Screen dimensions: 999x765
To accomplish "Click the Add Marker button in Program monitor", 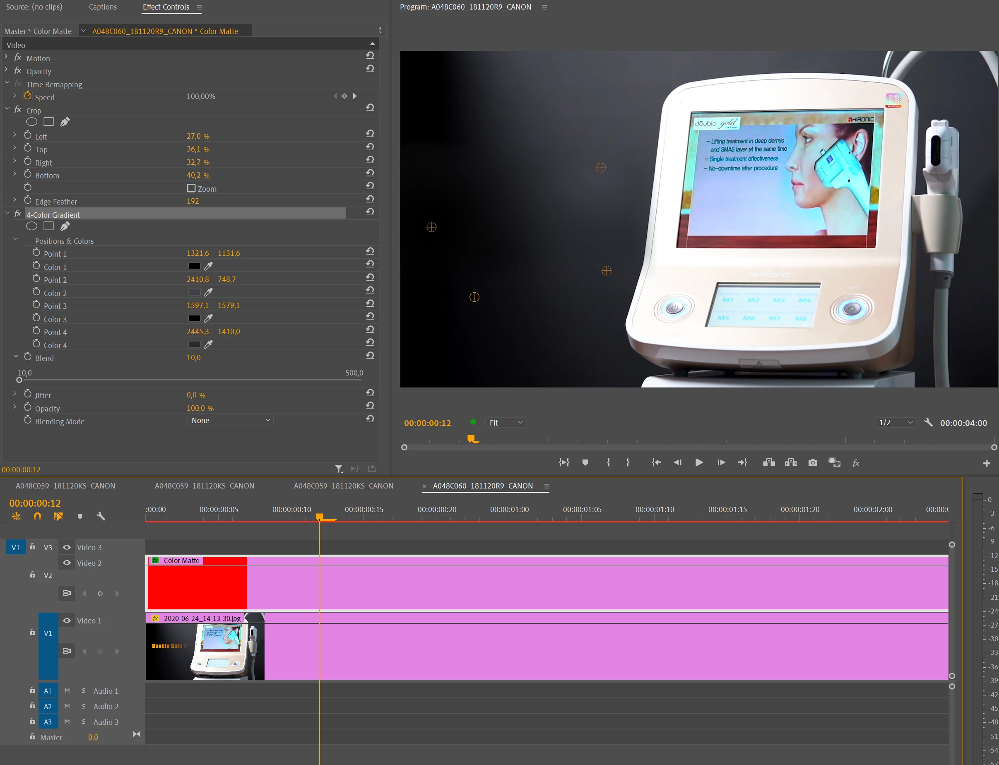I will click(x=585, y=463).
